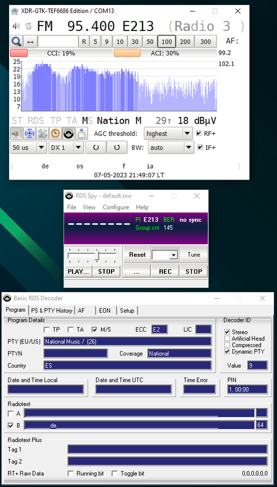Uncheck Stereo in Decoder ID
Screen dimensions: 277x487
(x=227, y=332)
